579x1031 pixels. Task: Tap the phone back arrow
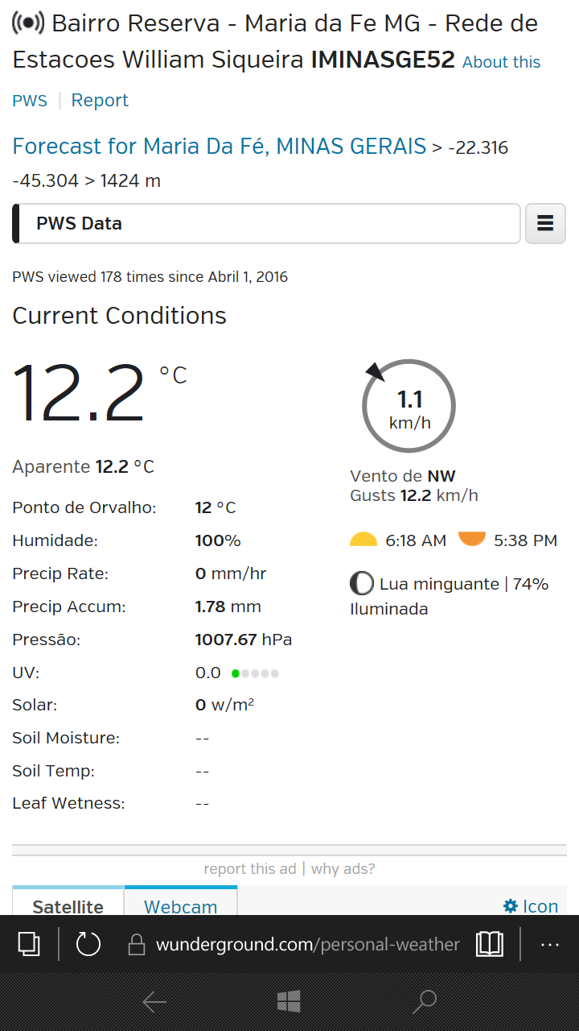pyautogui.click(x=154, y=1001)
